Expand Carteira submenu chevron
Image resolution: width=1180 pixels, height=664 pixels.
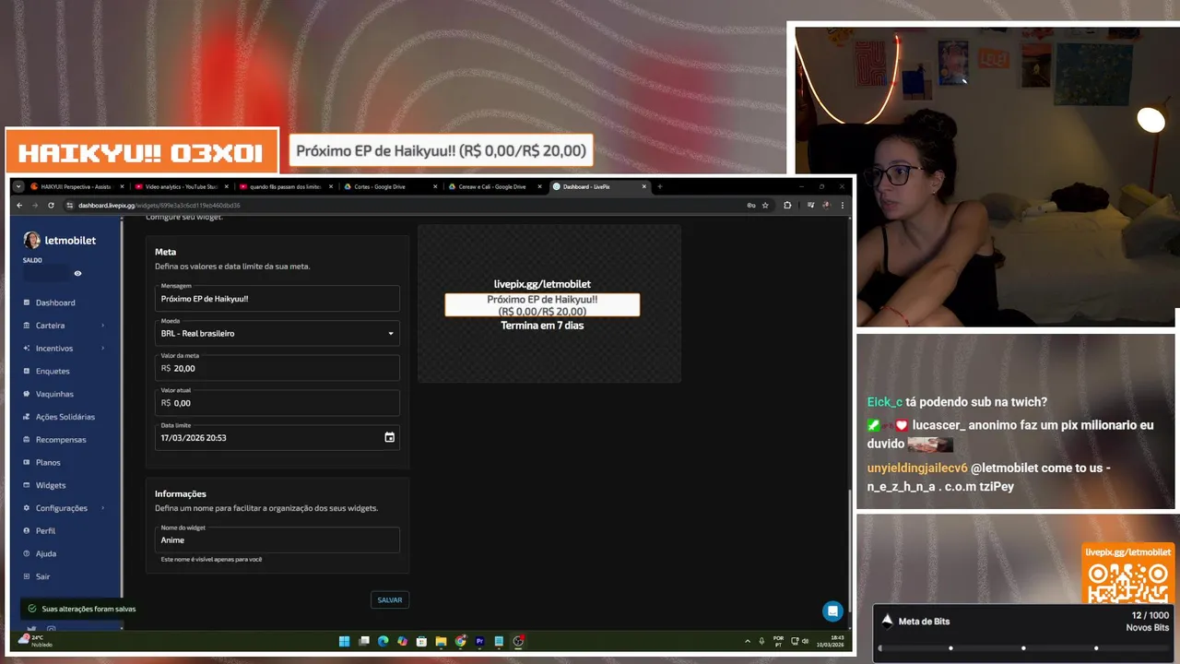(x=103, y=326)
